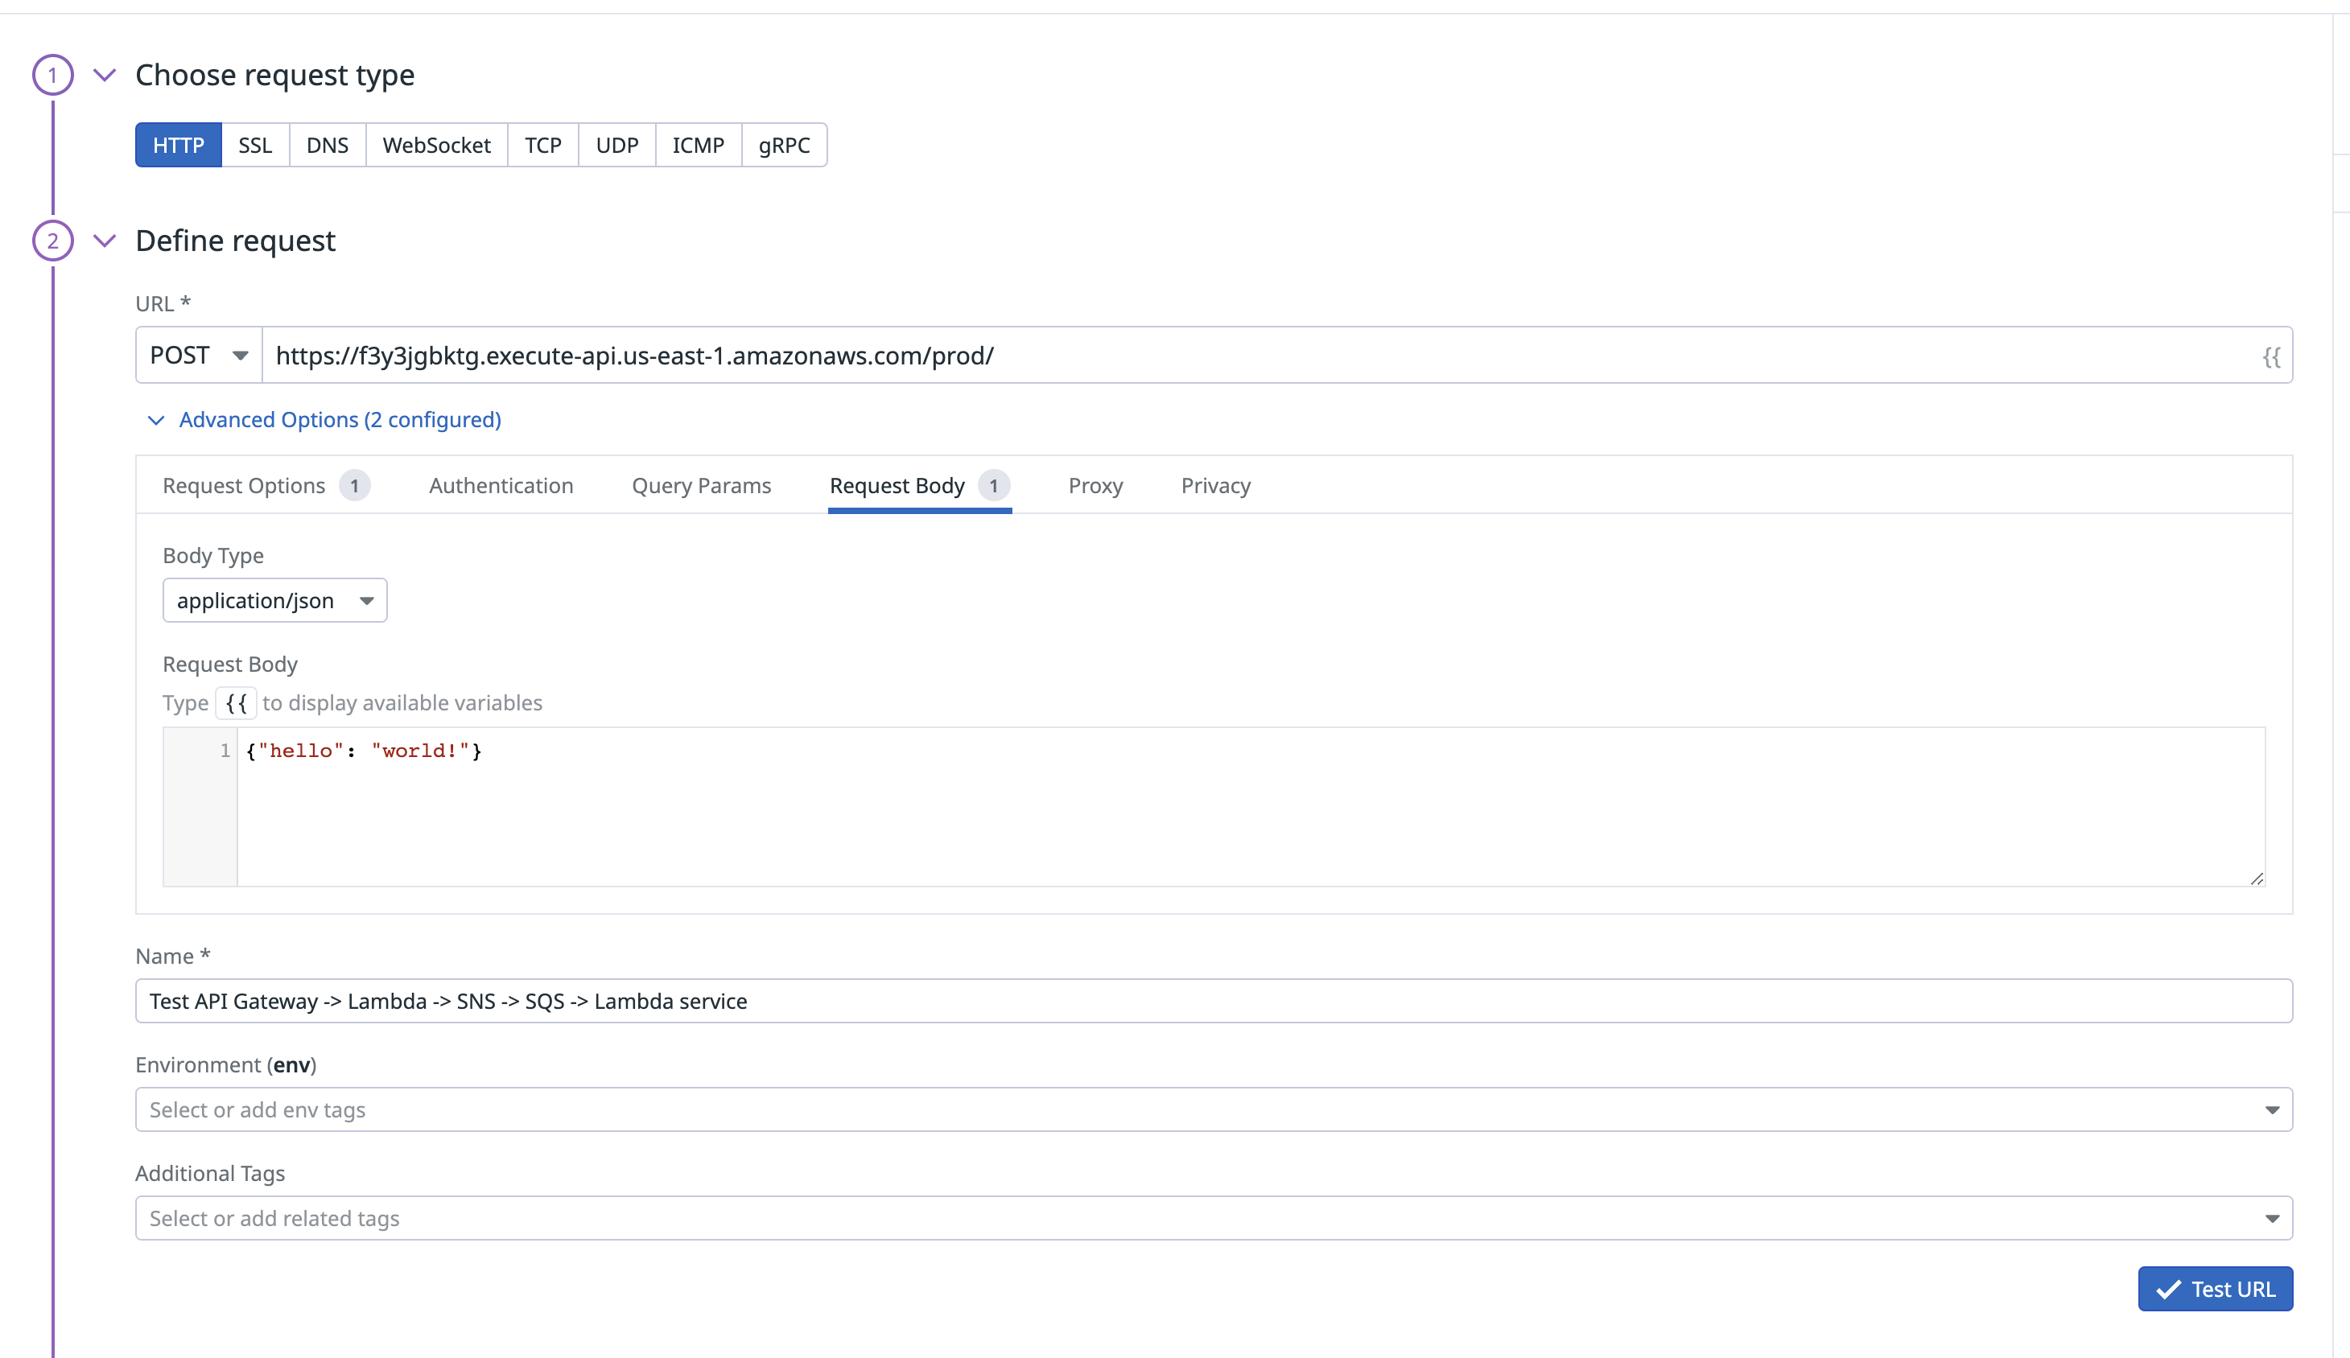Click the step 1 circle indicator
The image size is (2350, 1358).
(x=53, y=75)
